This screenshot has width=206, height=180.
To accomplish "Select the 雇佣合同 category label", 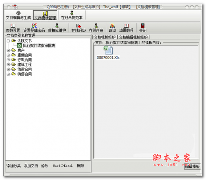I will (25, 55).
